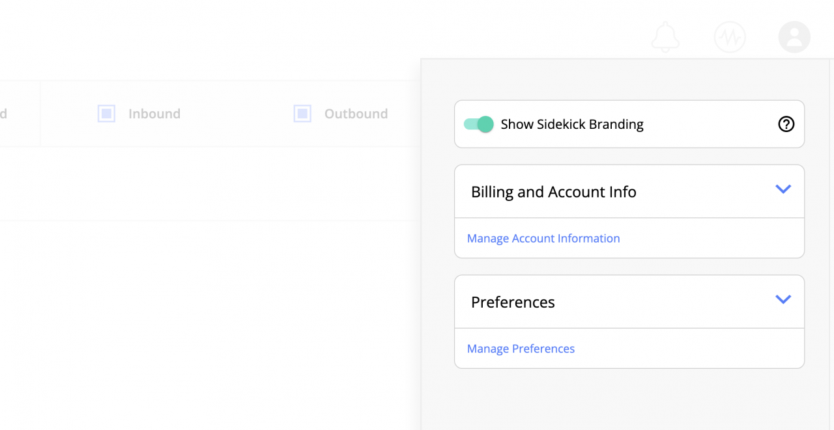Click the chevron beside Billing and Account Info
Viewport: 834px width, 430px height.
point(783,190)
